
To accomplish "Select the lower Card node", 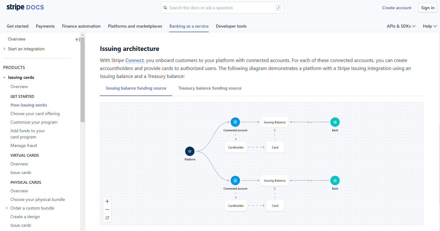I will 275,206.
